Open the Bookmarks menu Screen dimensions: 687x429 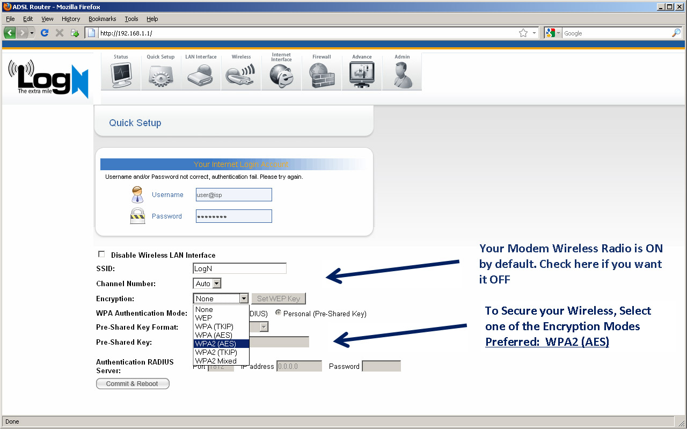click(x=102, y=18)
